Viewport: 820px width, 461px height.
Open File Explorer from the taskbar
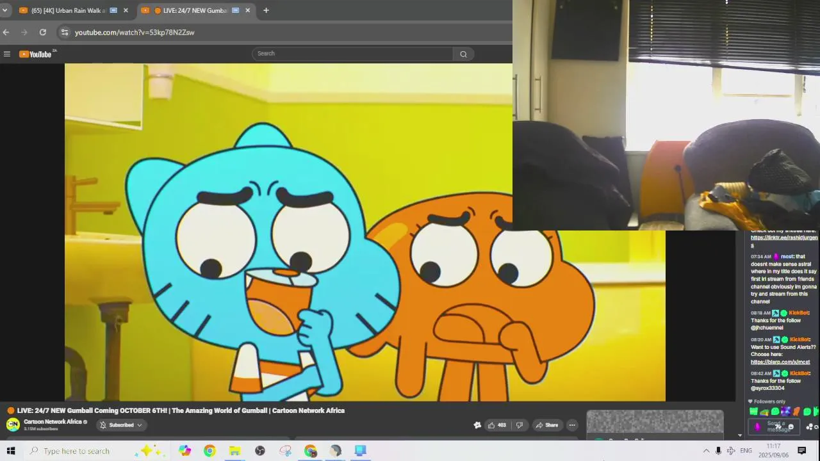234,451
